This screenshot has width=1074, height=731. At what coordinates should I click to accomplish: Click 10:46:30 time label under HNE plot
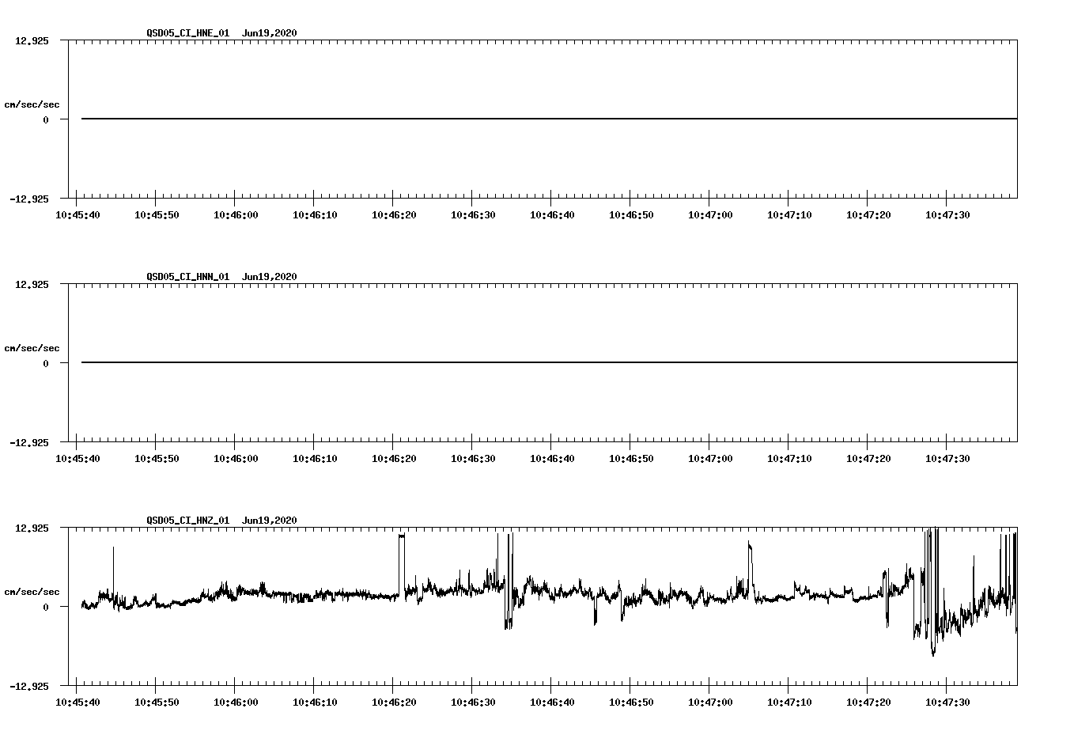[x=473, y=215]
